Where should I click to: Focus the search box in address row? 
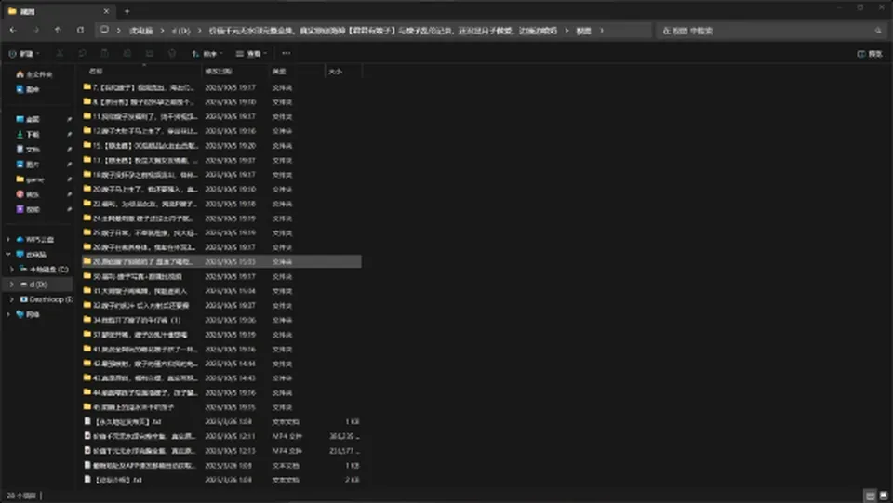(x=771, y=30)
